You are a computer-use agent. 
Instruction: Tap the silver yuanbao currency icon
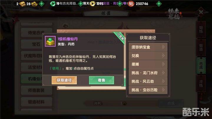click(34, 4)
